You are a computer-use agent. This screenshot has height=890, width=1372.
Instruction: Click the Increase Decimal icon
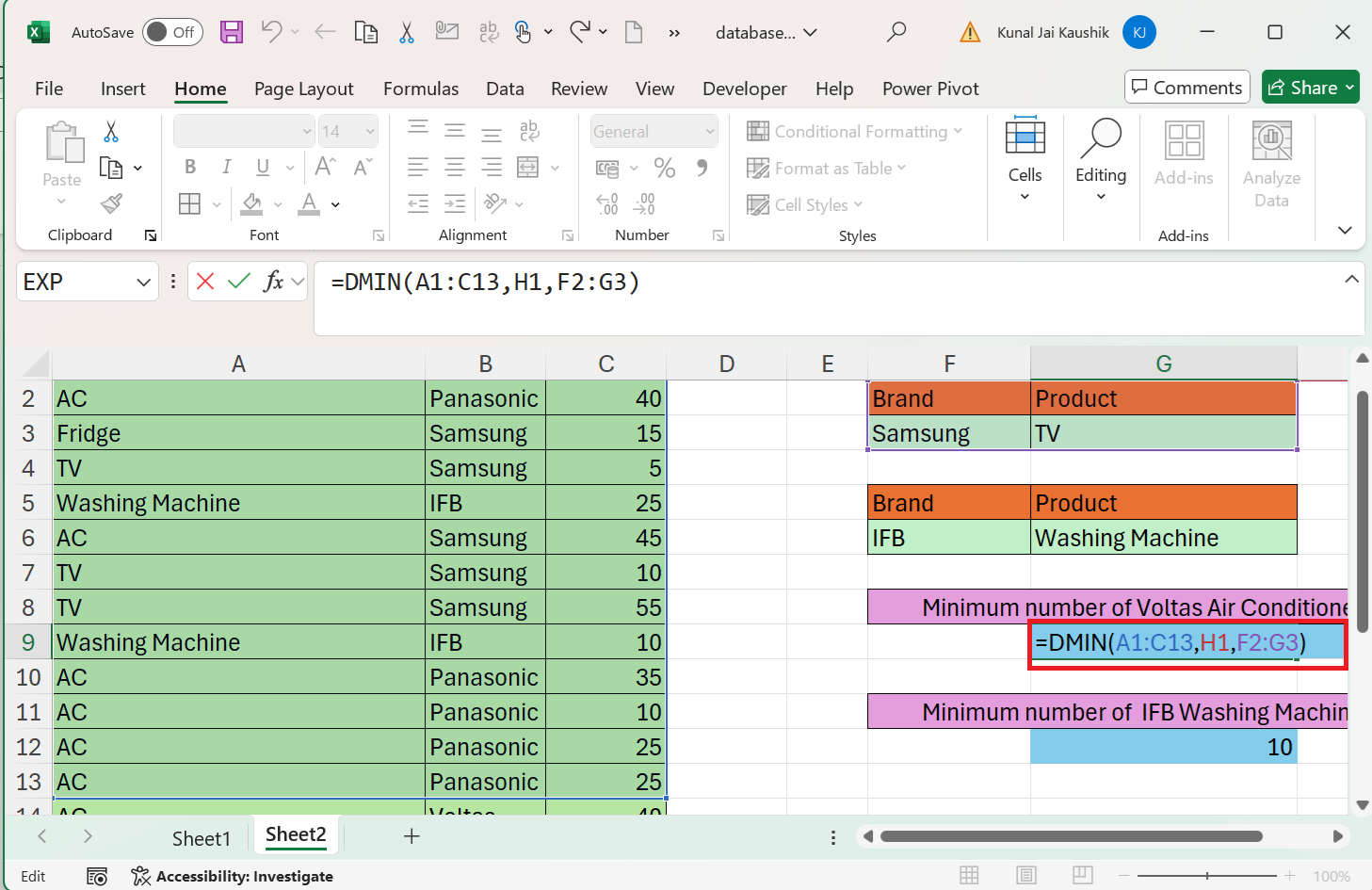click(x=607, y=202)
